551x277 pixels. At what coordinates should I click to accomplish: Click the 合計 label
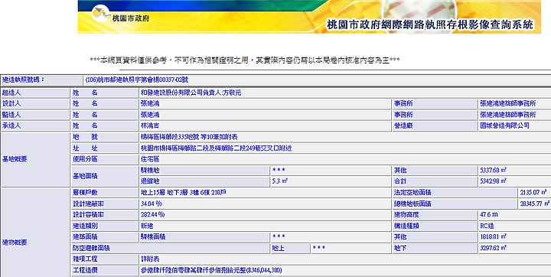pyautogui.click(x=400, y=181)
